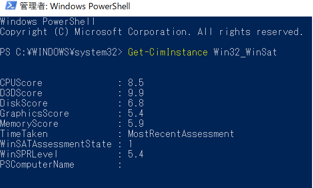Click the CPUScore value 8.5

[136, 83]
